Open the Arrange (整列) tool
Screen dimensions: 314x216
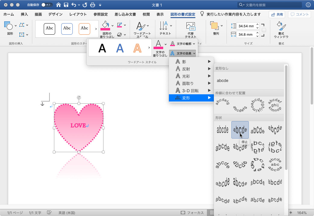[216, 28]
